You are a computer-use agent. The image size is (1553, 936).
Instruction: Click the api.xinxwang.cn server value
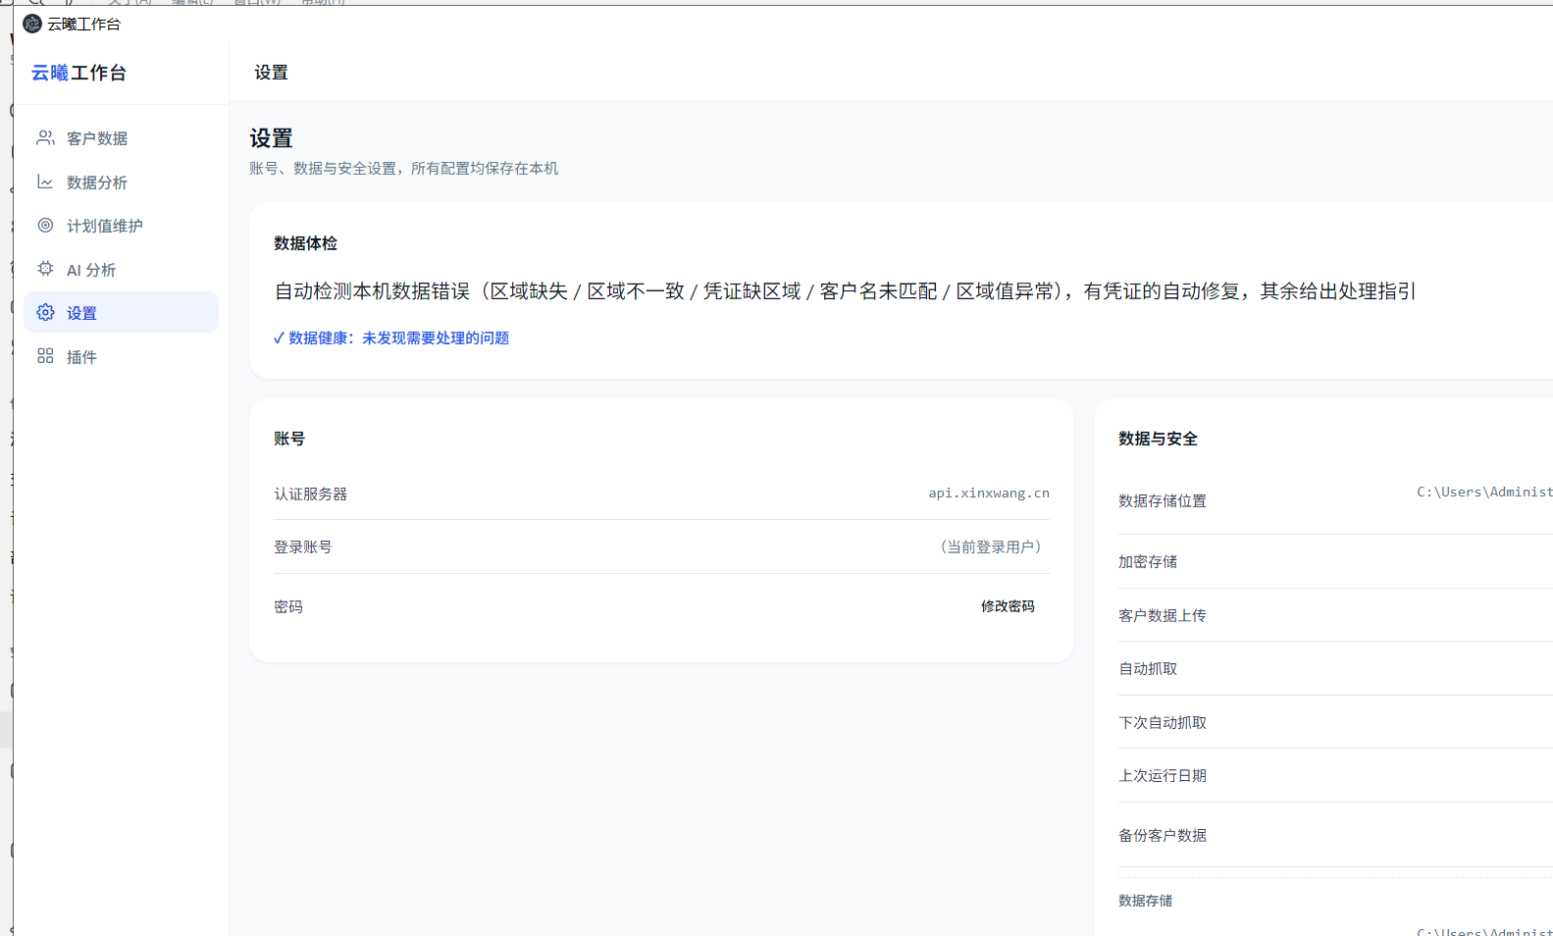(x=989, y=494)
